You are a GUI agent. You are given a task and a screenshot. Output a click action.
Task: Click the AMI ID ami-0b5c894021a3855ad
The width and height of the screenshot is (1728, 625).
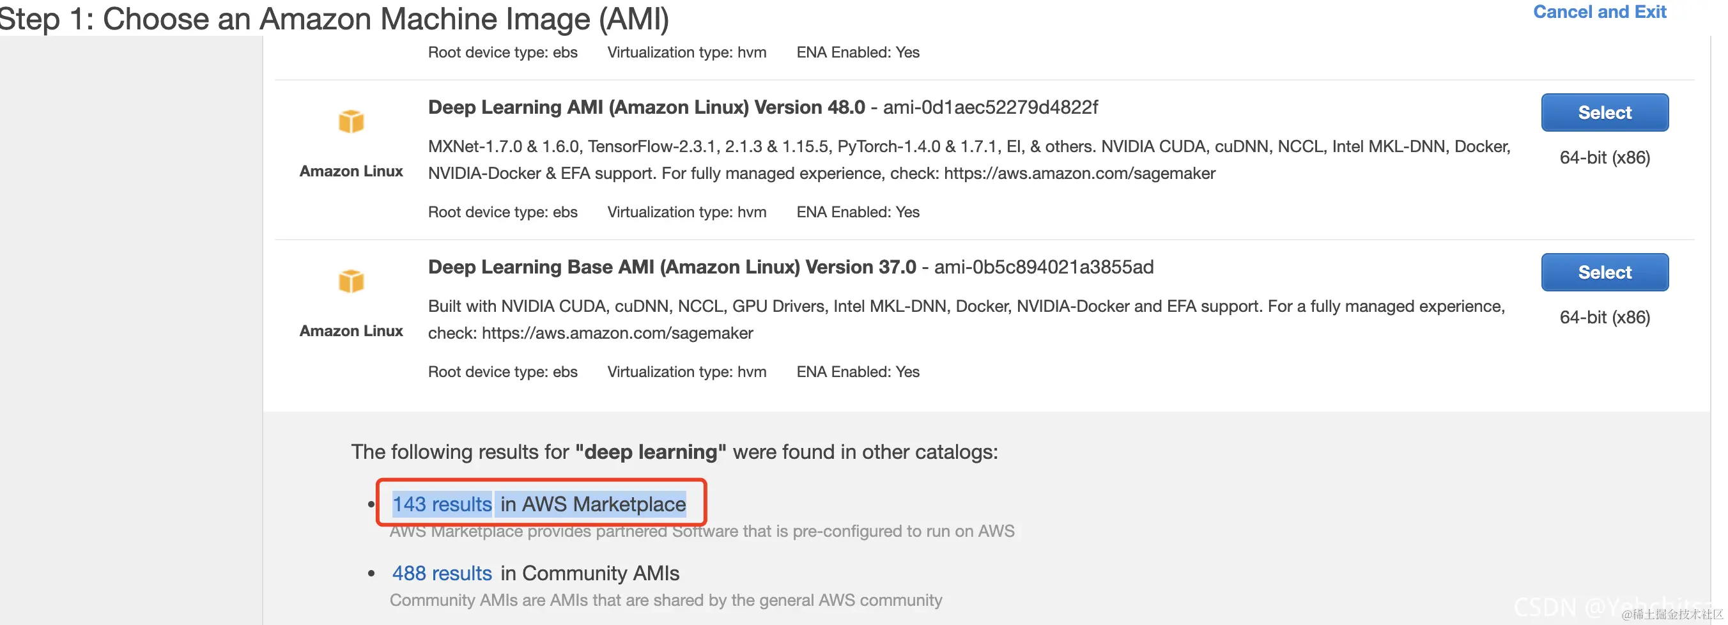pyautogui.click(x=1044, y=267)
